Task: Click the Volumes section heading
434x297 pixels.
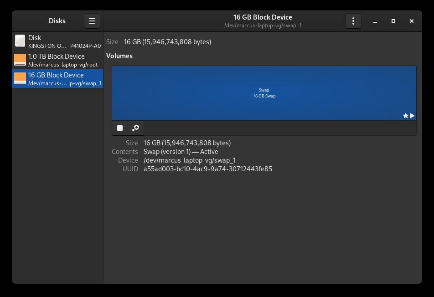Action: pos(119,56)
